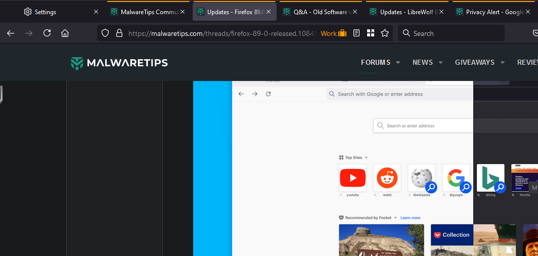Click the @wikipedia tile in image
Image resolution: width=538 pixels, height=256 pixels.
click(422, 178)
